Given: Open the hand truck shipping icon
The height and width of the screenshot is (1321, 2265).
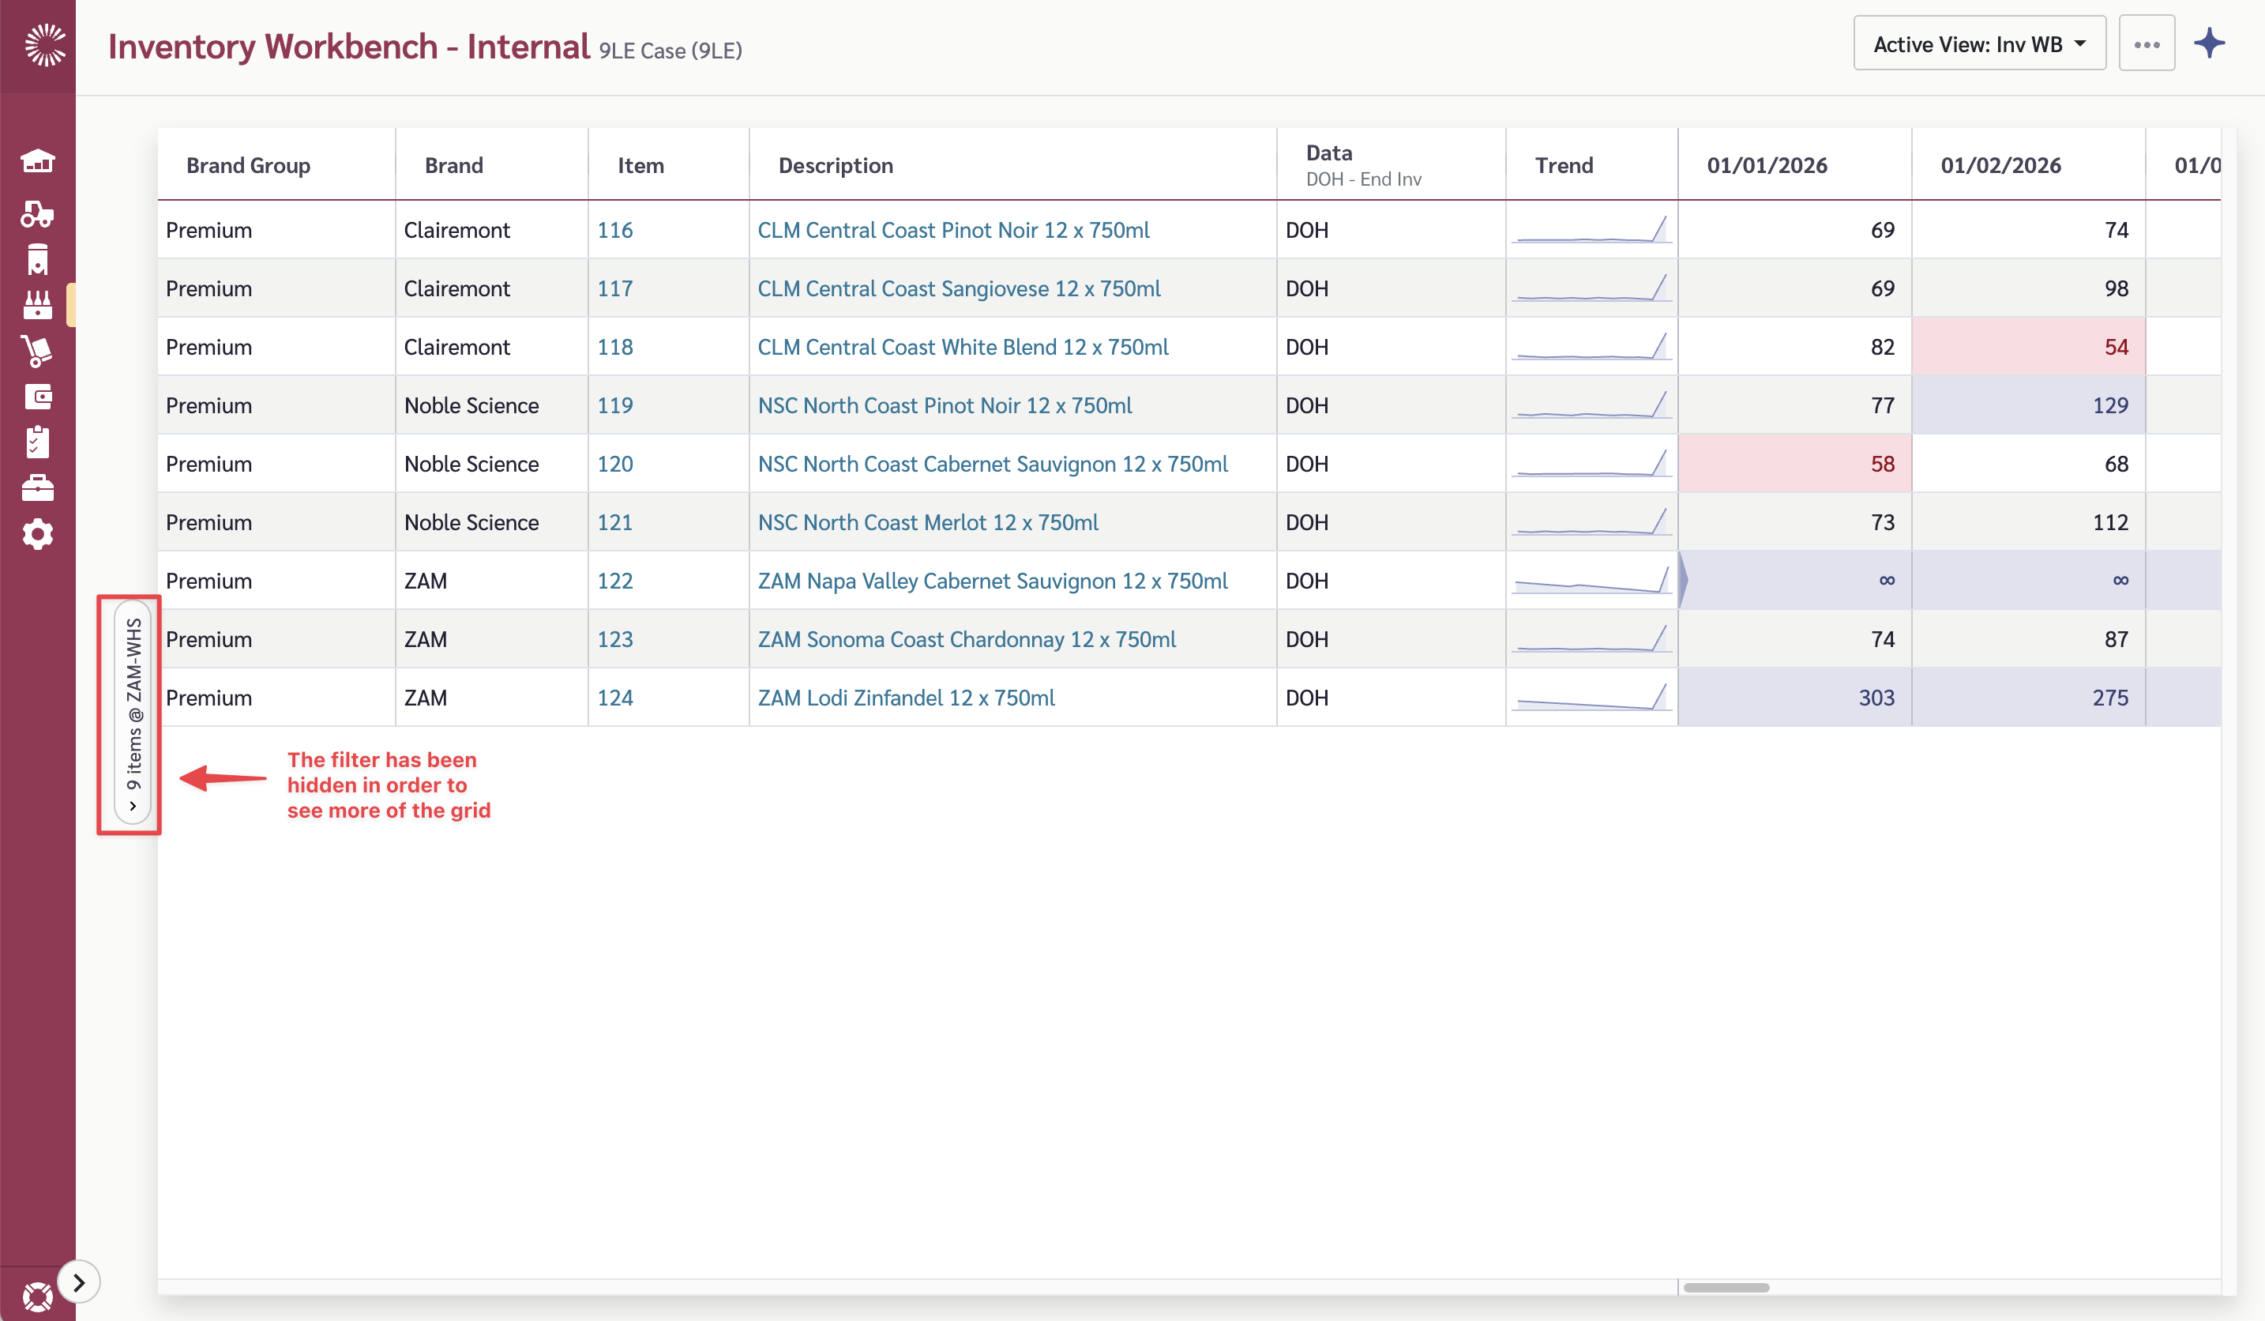Looking at the screenshot, I should coord(37,351).
